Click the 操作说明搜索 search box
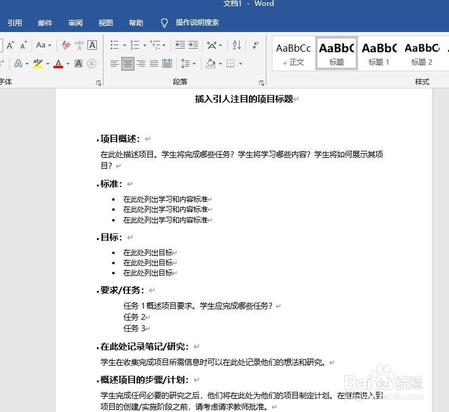Screen dimensions: 449x412 coord(197,23)
